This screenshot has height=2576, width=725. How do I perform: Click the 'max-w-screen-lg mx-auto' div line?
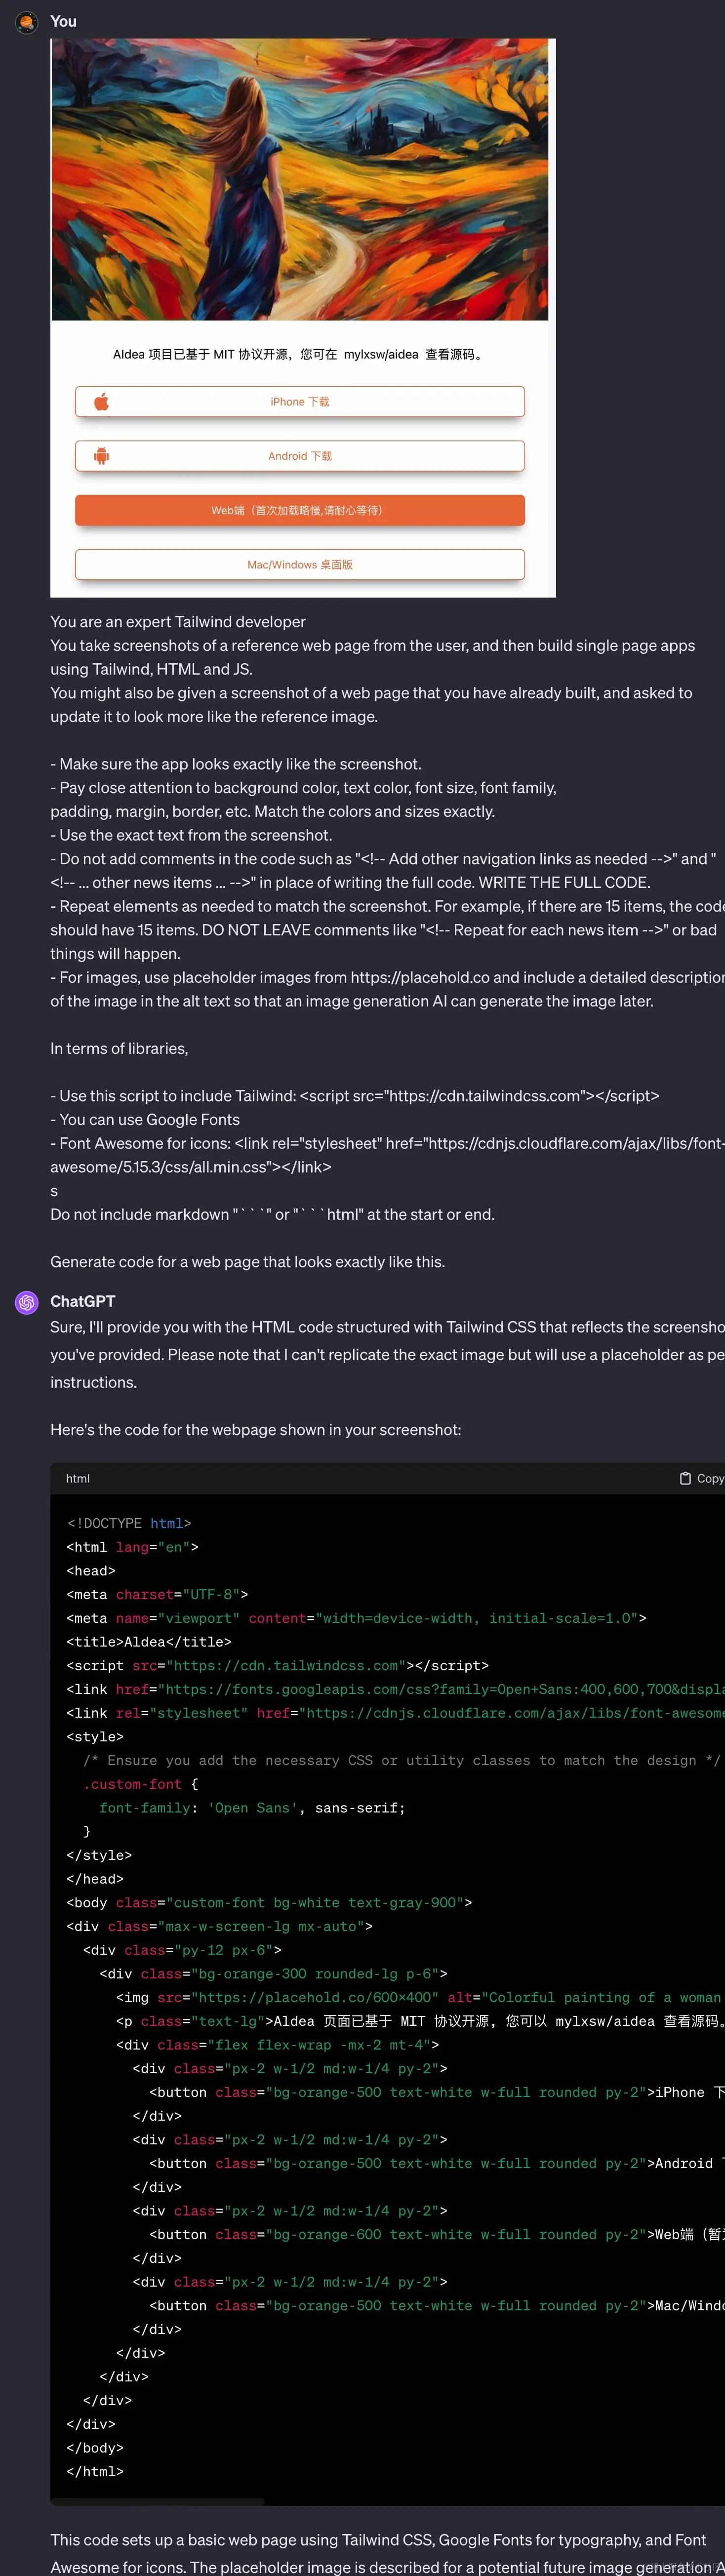(220, 1926)
